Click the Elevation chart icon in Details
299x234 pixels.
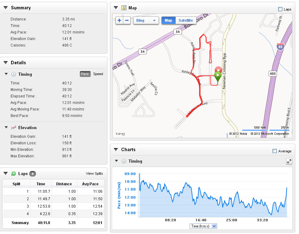[x=14, y=128]
